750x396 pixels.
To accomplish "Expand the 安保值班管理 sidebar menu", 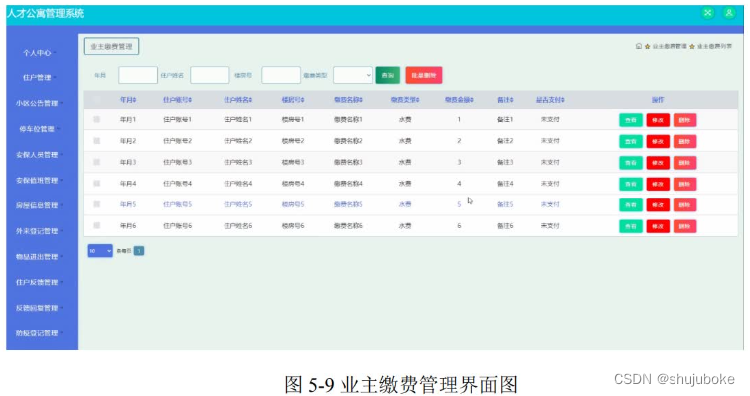I will (x=39, y=180).
